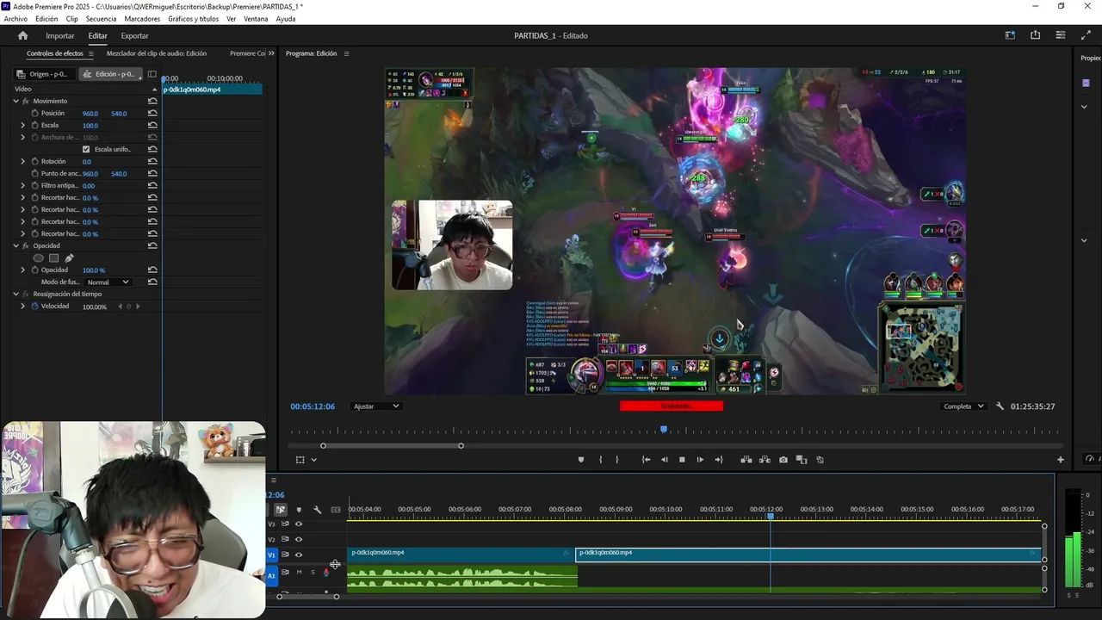Open the Ajustar zoom level dropdown
Image resolution: width=1102 pixels, height=620 pixels.
tap(376, 406)
